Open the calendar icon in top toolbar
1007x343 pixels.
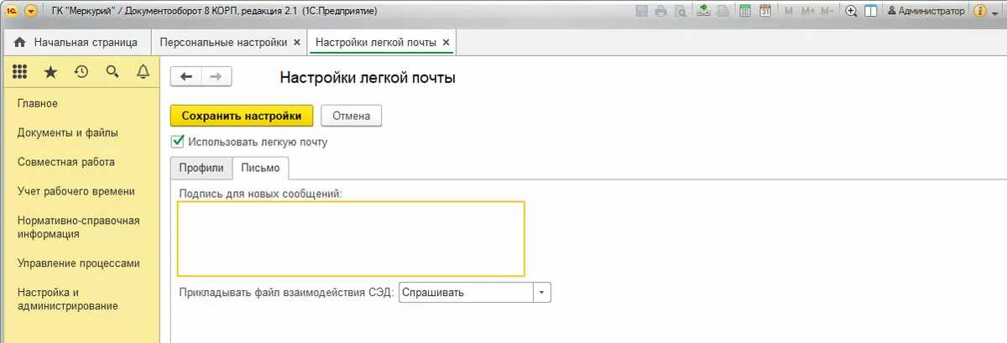click(x=764, y=12)
